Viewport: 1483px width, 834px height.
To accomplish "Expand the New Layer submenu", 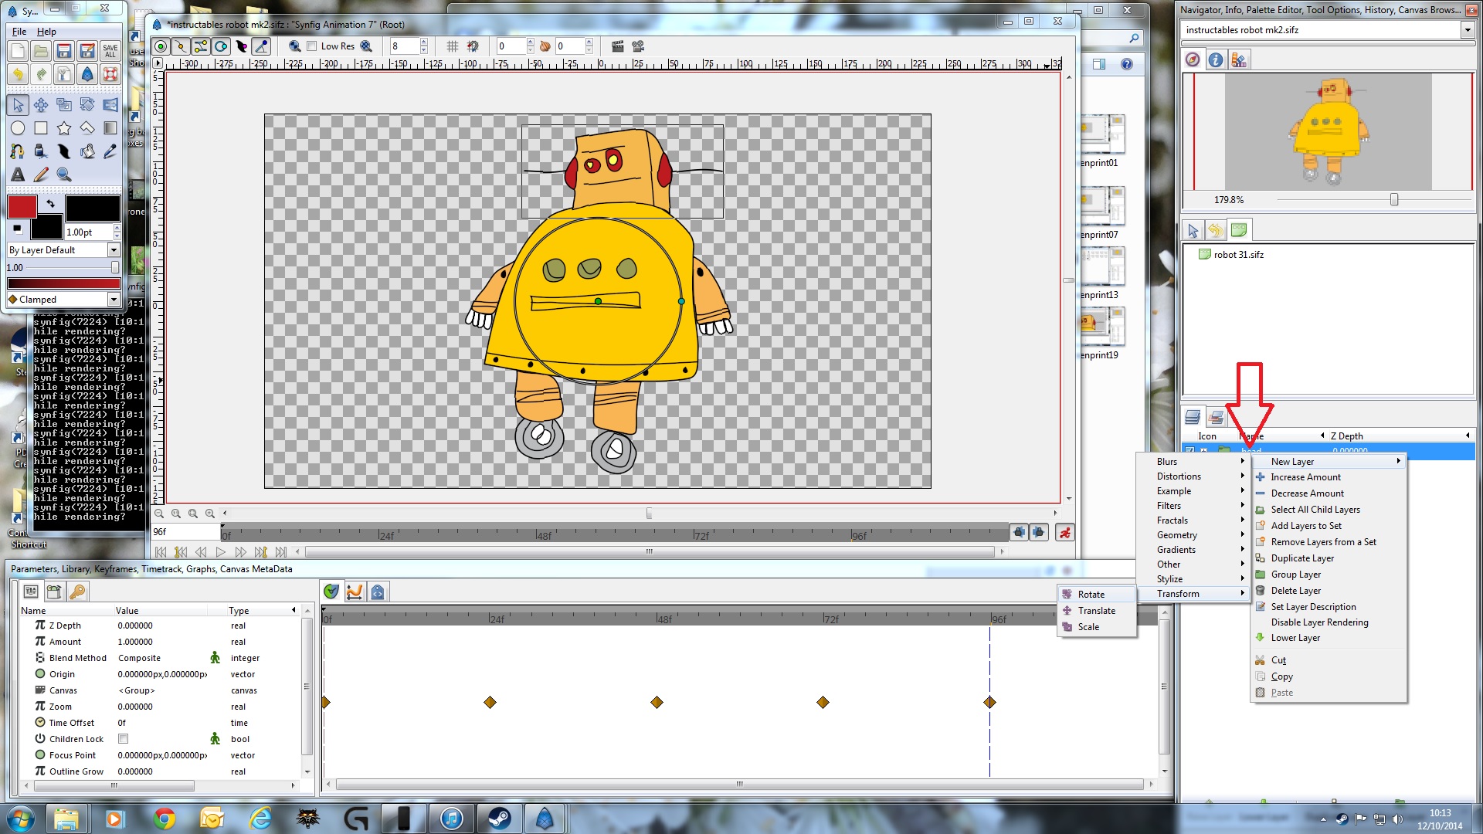I will coord(1328,462).
